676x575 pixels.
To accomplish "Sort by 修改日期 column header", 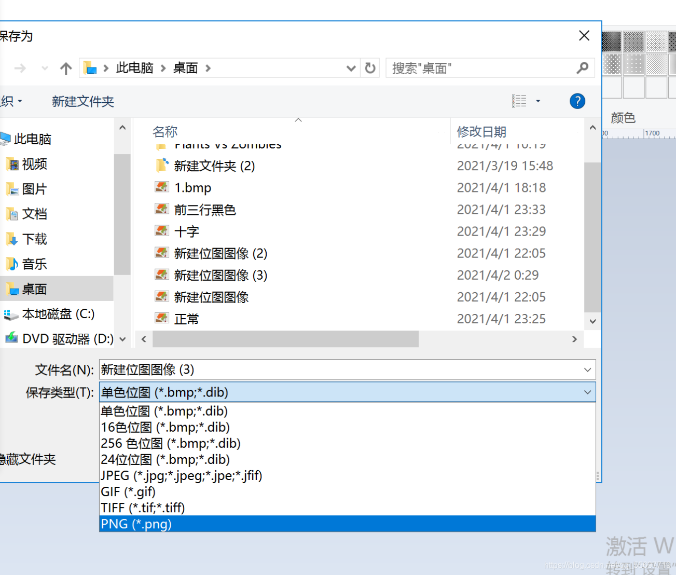I will (481, 132).
